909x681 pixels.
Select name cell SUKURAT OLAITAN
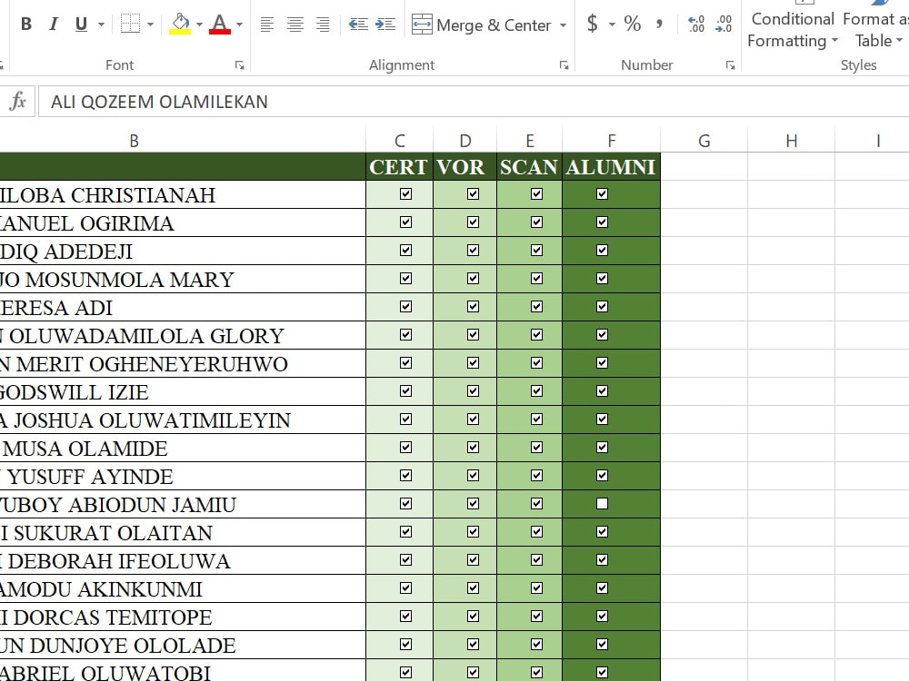coord(183,532)
